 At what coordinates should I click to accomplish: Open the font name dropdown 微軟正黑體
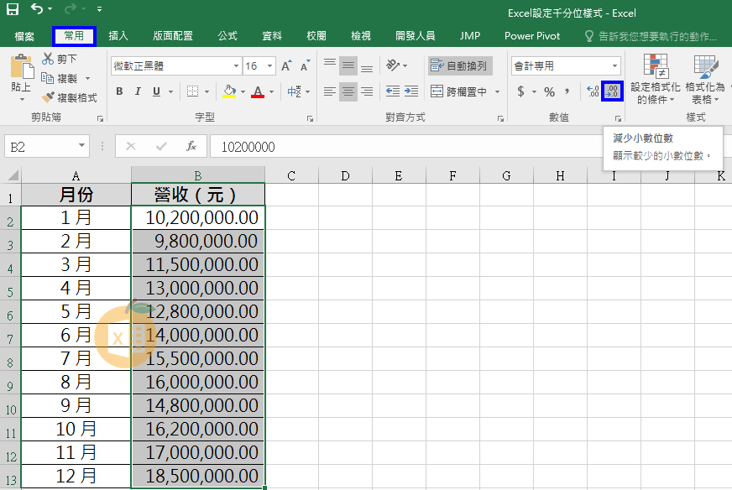pyautogui.click(x=236, y=65)
